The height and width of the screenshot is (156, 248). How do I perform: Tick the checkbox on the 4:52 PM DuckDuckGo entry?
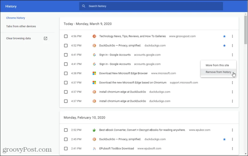66,45
